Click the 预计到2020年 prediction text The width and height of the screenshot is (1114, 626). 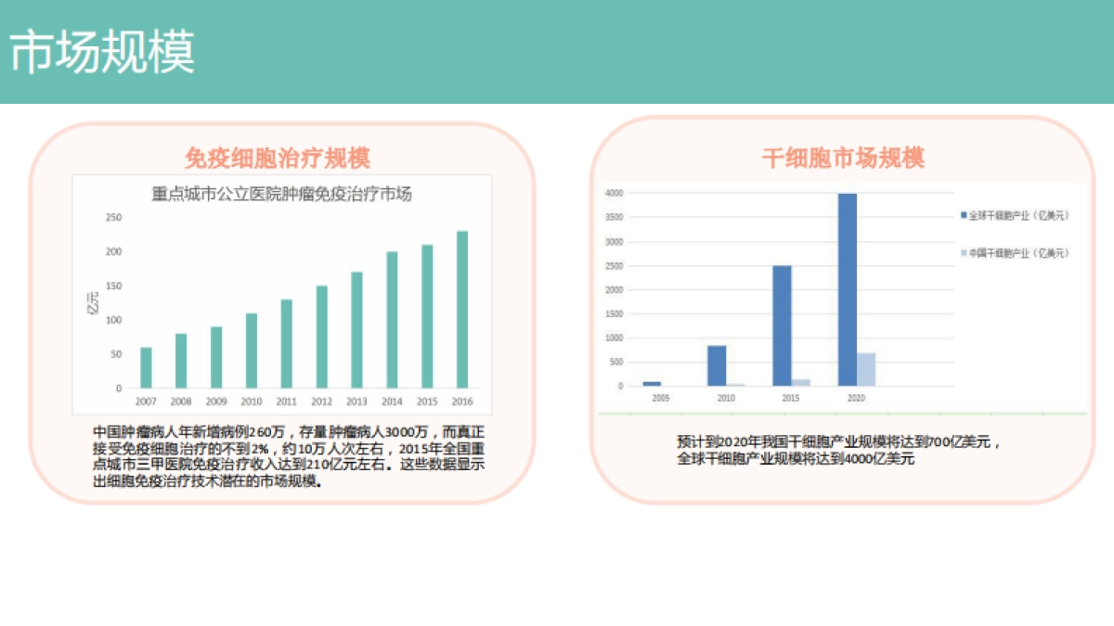click(x=835, y=448)
